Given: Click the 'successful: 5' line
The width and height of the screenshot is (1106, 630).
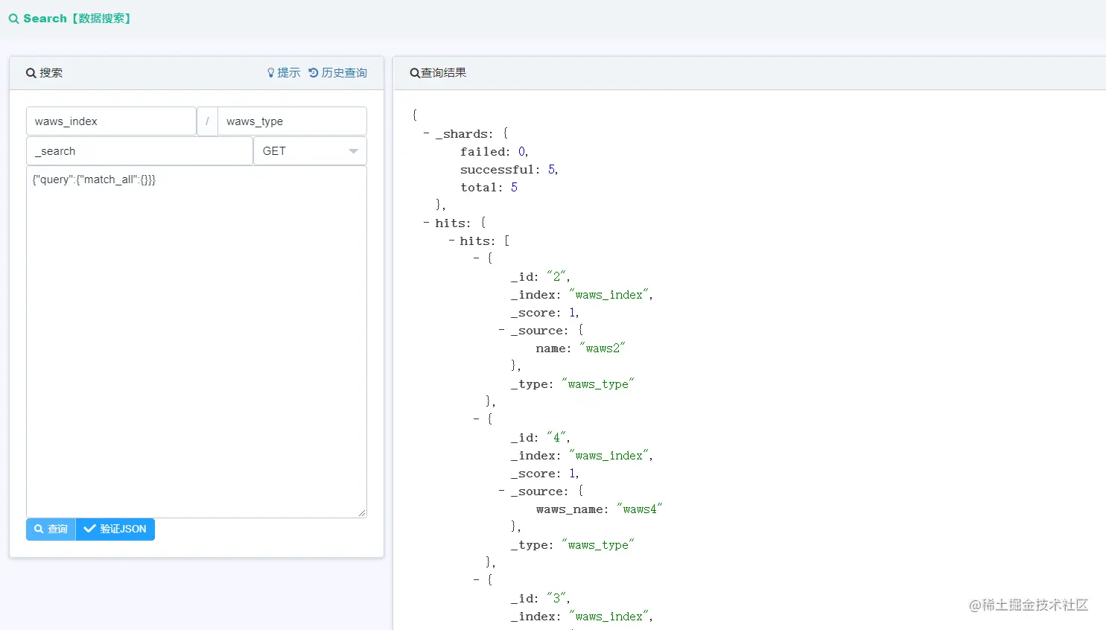Looking at the screenshot, I should tap(509, 170).
